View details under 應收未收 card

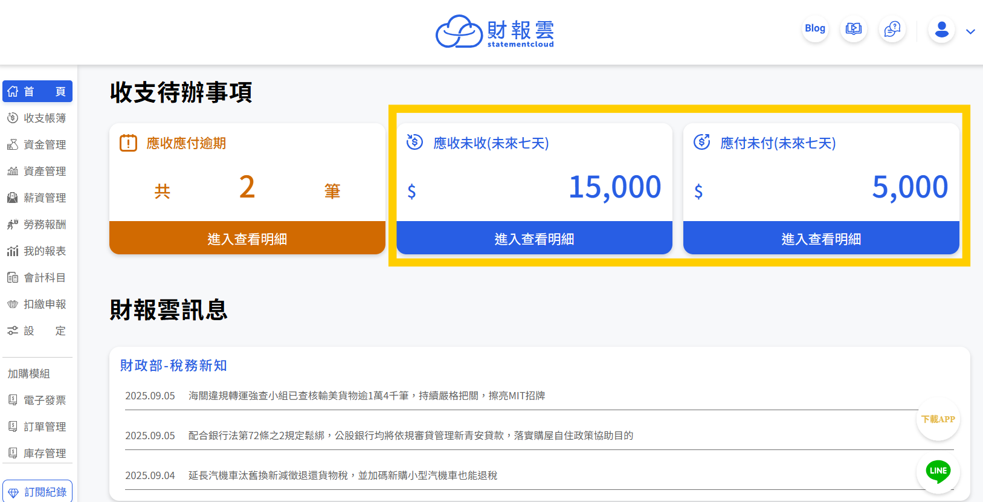(x=534, y=239)
